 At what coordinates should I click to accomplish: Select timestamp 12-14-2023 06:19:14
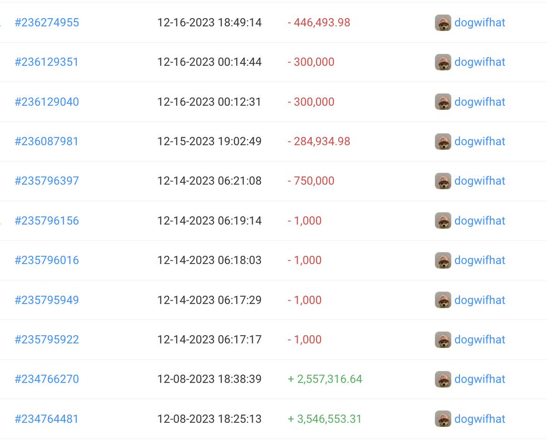pos(210,221)
